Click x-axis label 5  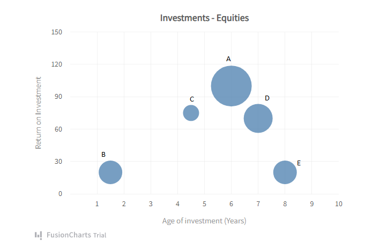coord(204,204)
